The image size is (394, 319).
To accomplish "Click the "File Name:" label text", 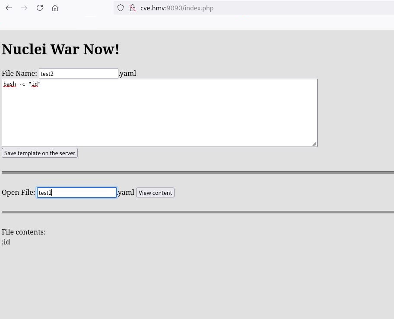I will tap(19, 73).
